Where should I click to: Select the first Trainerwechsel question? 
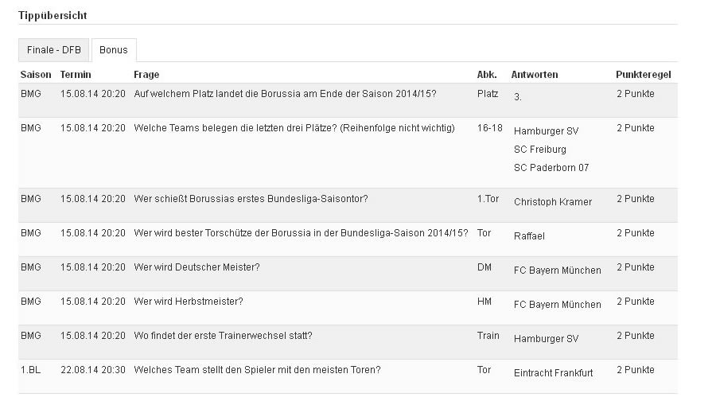[223, 336]
